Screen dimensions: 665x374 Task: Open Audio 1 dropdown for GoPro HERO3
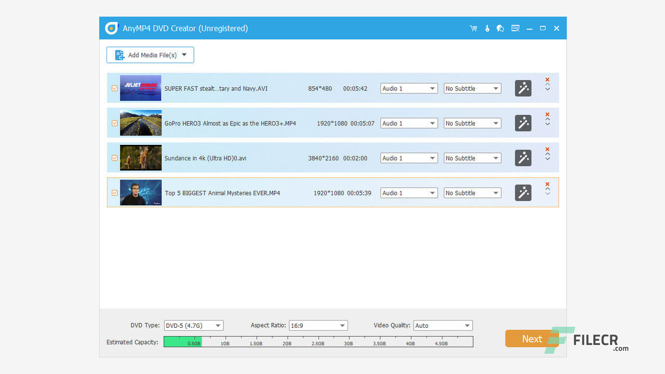click(409, 123)
